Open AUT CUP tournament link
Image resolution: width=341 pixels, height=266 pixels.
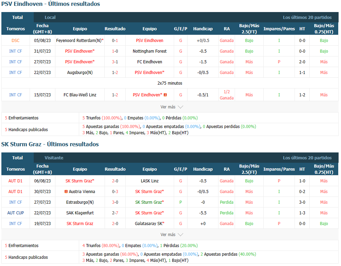click(x=15, y=213)
